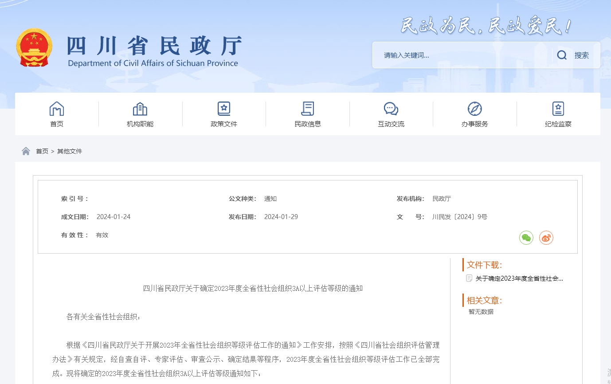Open the 互动交流 menu item

(x=391, y=124)
